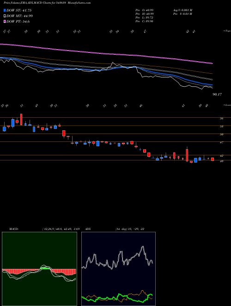231x306 pixels.
Task: Click the 'Pre C: 39.90' value
Action: pos(145,21)
